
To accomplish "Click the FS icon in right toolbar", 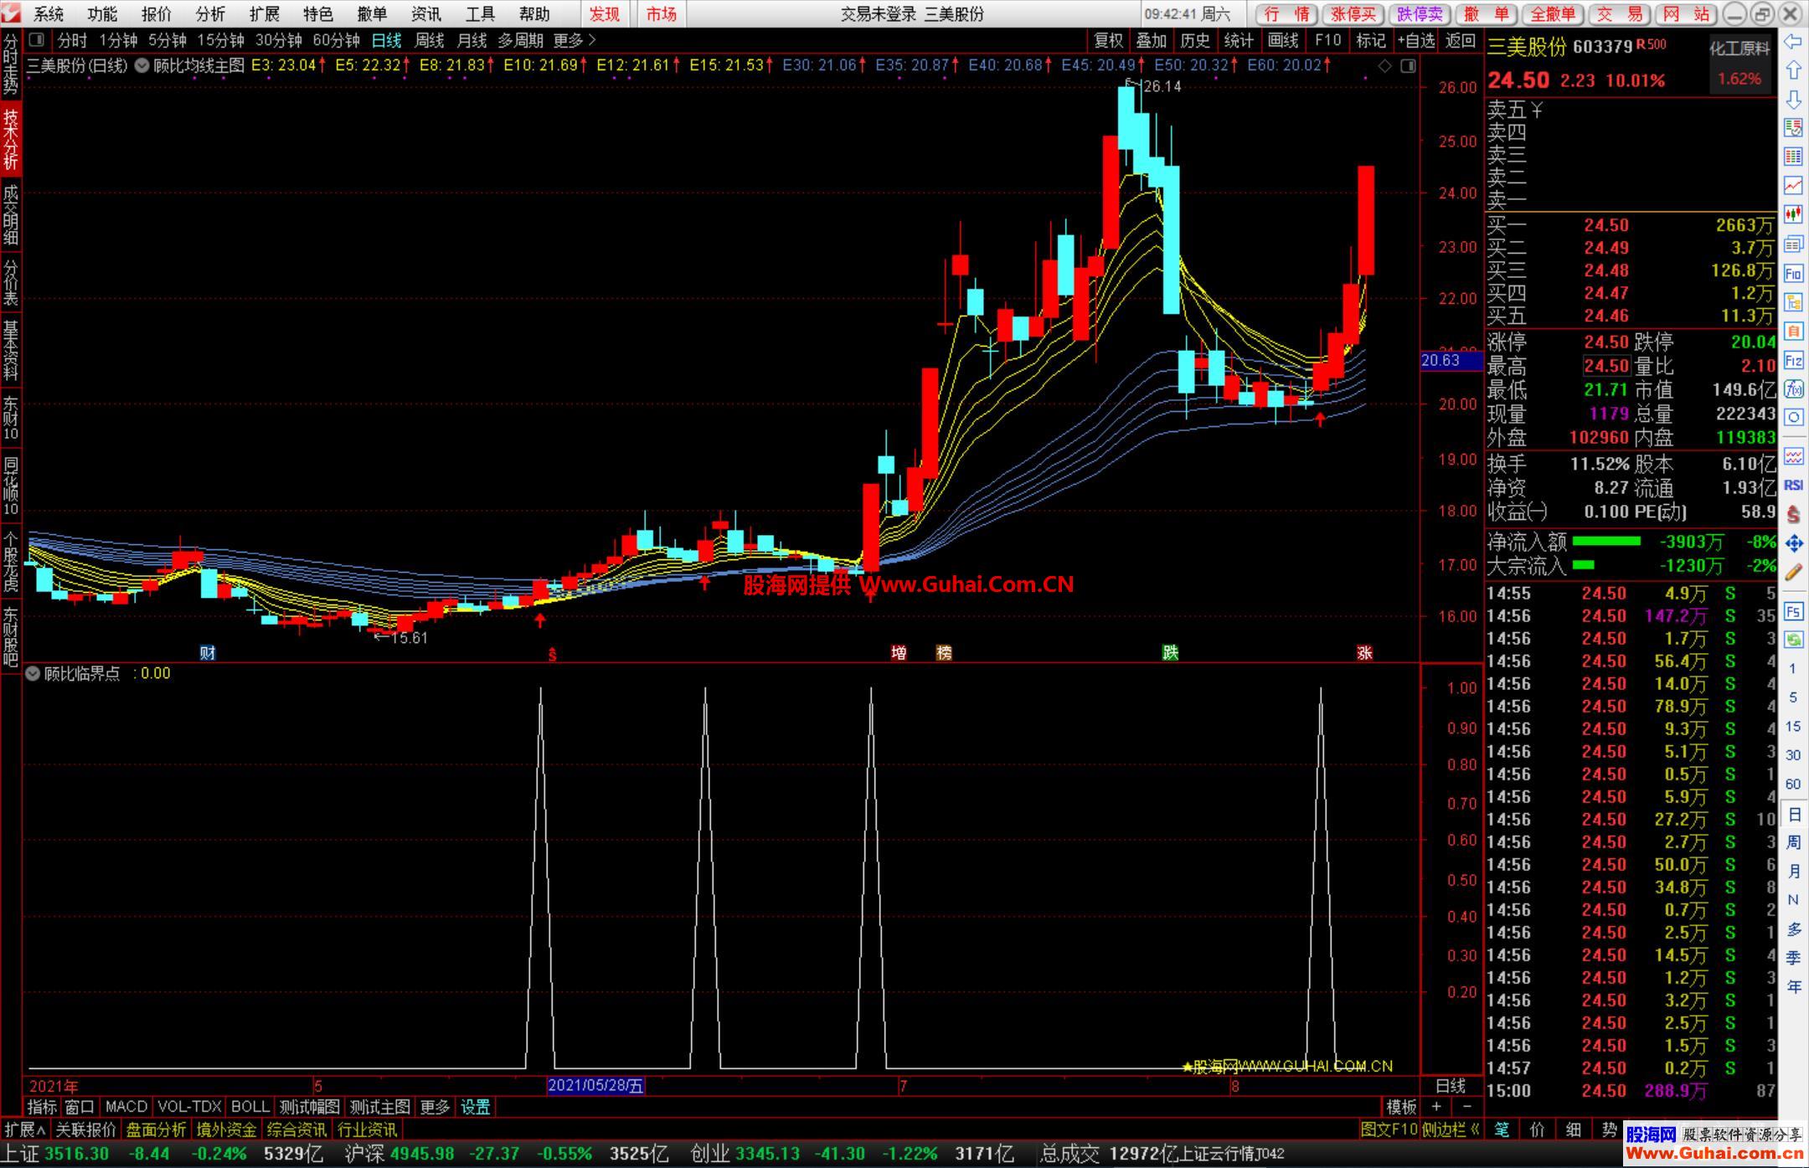I will point(1793,611).
